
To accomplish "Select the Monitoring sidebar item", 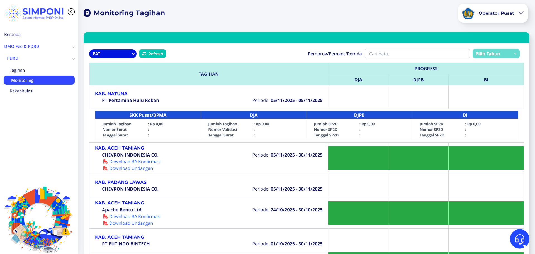I will (x=39, y=80).
